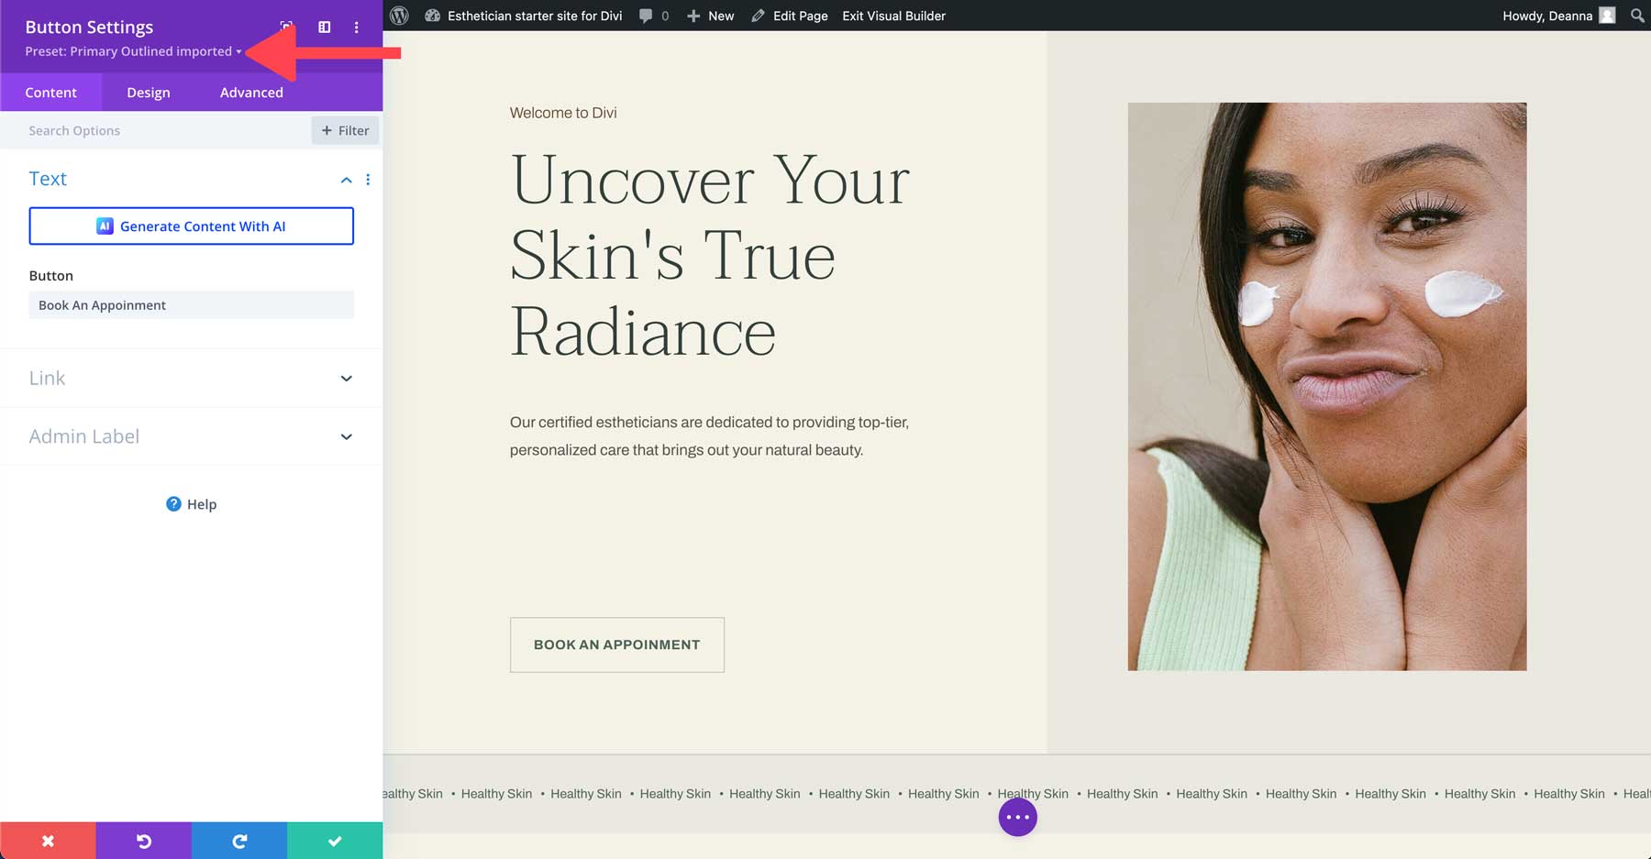Switch to the Advanced tab
This screenshot has width=1651, height=859.
250,92
